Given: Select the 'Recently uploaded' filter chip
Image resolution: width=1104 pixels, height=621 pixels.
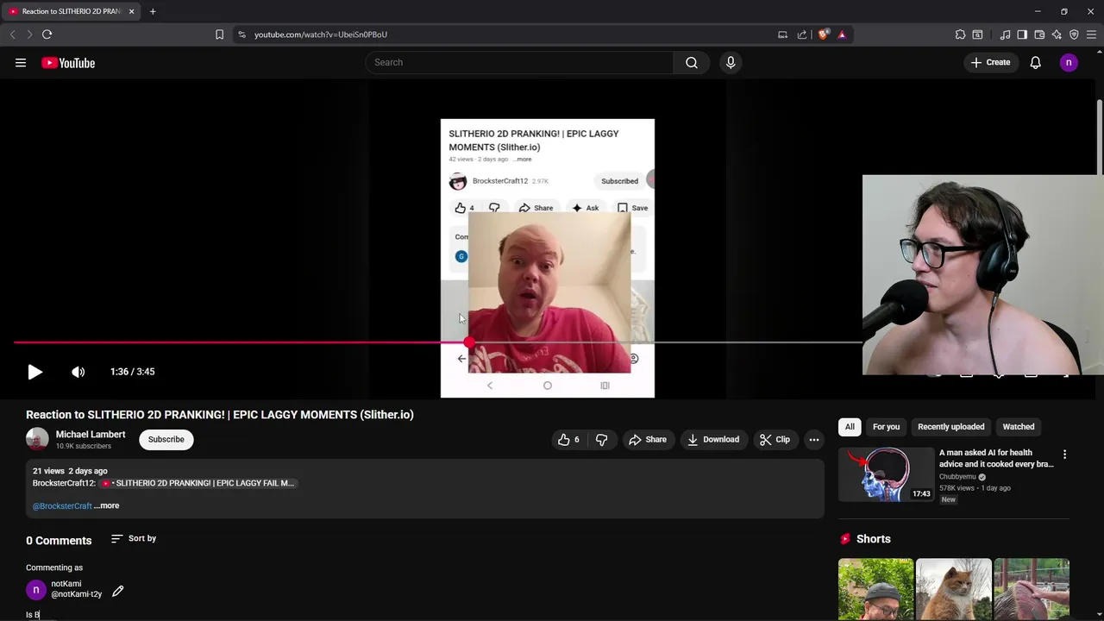Looking at the screenshot, I should (950, 427).
